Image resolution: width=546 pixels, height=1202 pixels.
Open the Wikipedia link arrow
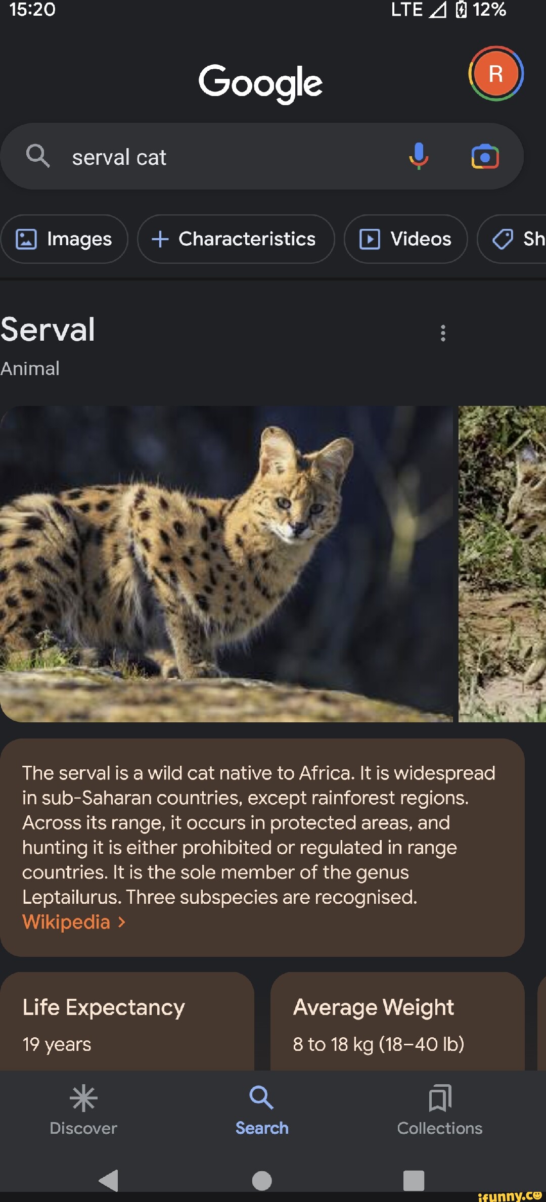click(121, 922)
